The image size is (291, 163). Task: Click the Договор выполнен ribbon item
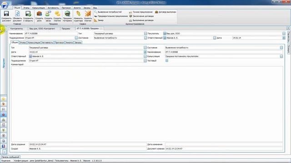(166, 12)
